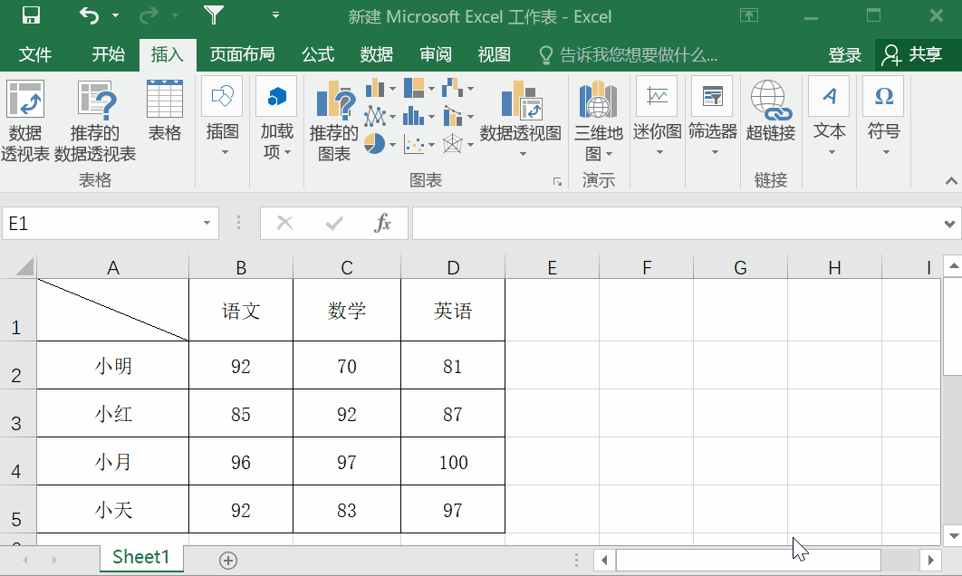962x576 pixels.
Task: Click the 登录 (Sign in) link
Action: (843, 54)
